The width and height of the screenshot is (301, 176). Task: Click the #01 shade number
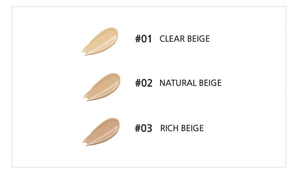143,39
